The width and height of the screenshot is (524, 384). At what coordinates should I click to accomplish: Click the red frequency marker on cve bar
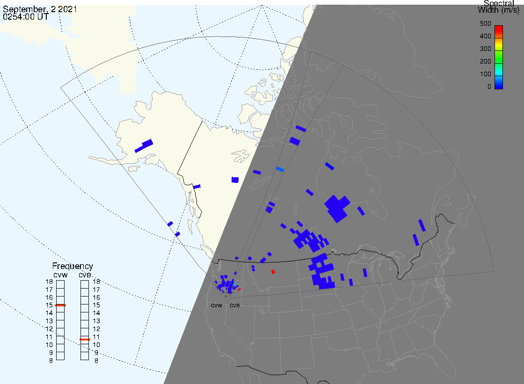85,340
